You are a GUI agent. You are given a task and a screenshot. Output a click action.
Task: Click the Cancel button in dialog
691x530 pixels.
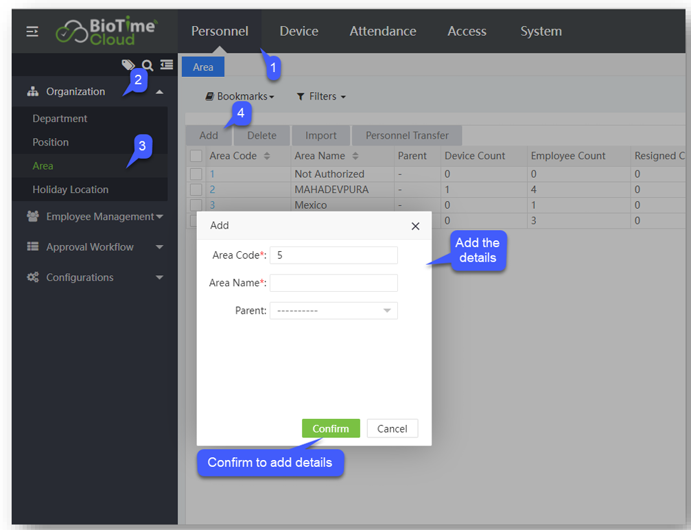(392, 428)
